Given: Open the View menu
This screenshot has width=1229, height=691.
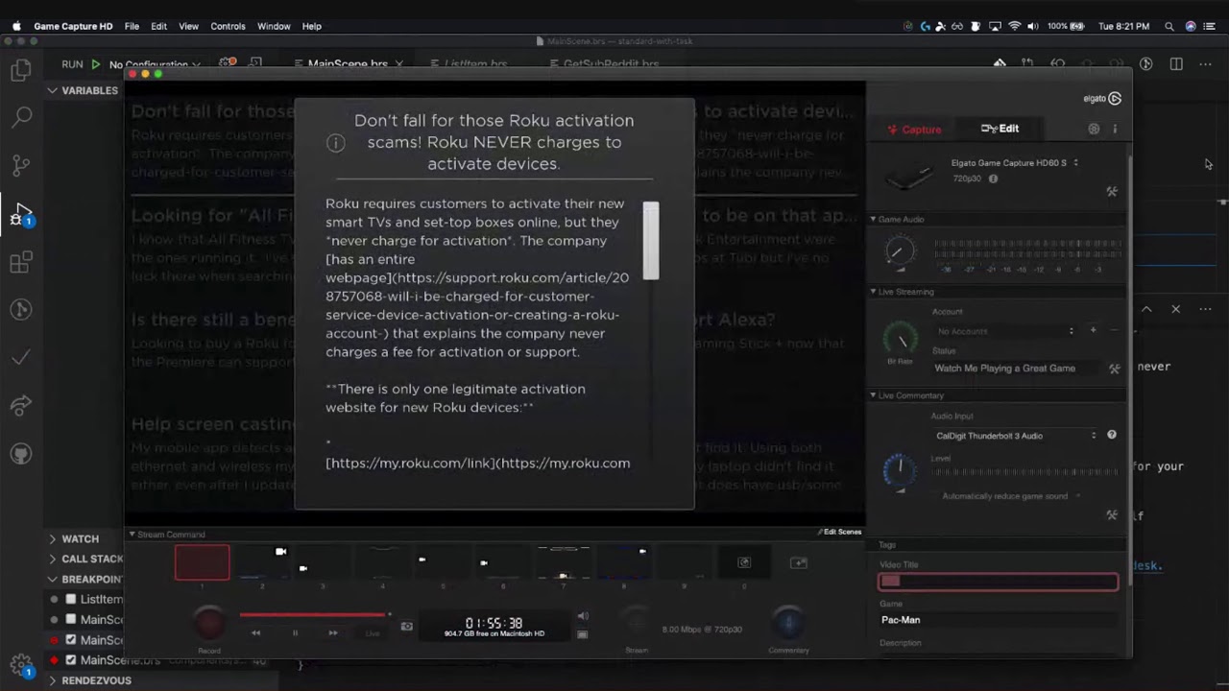Looking at the screenshot, I should tap(188, 26).
